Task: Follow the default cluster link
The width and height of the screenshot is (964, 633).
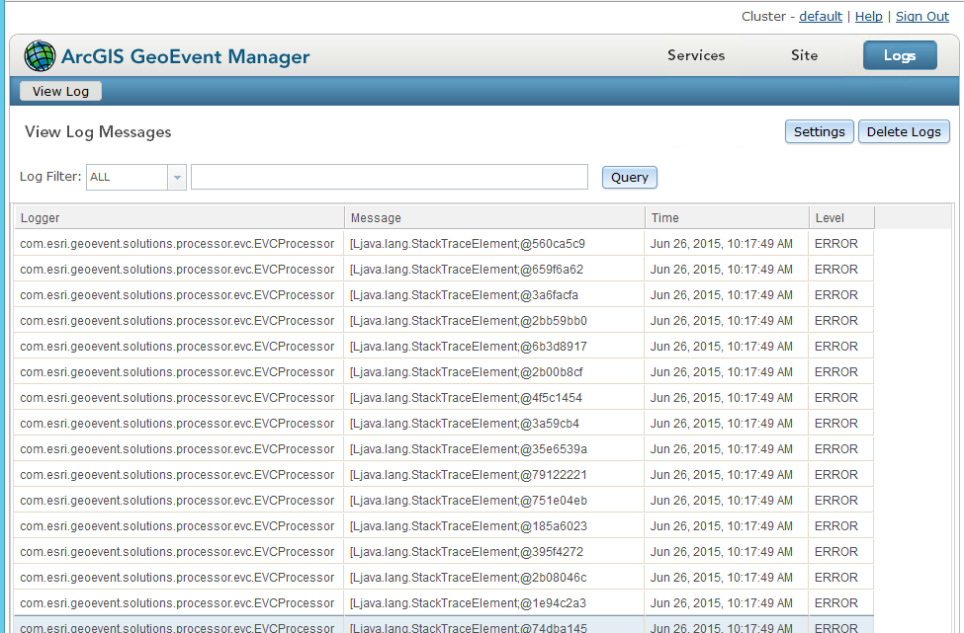Action: point(820,17)
